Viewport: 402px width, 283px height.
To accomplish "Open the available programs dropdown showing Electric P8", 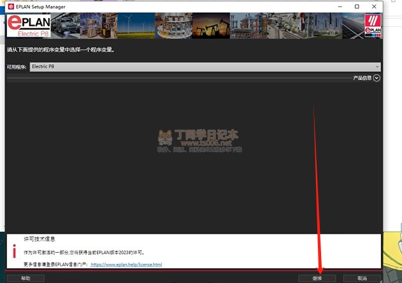I will [x=205, y=67].
